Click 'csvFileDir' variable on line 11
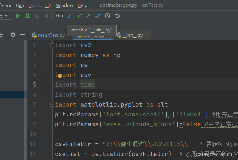 click(x=73, y=144)
